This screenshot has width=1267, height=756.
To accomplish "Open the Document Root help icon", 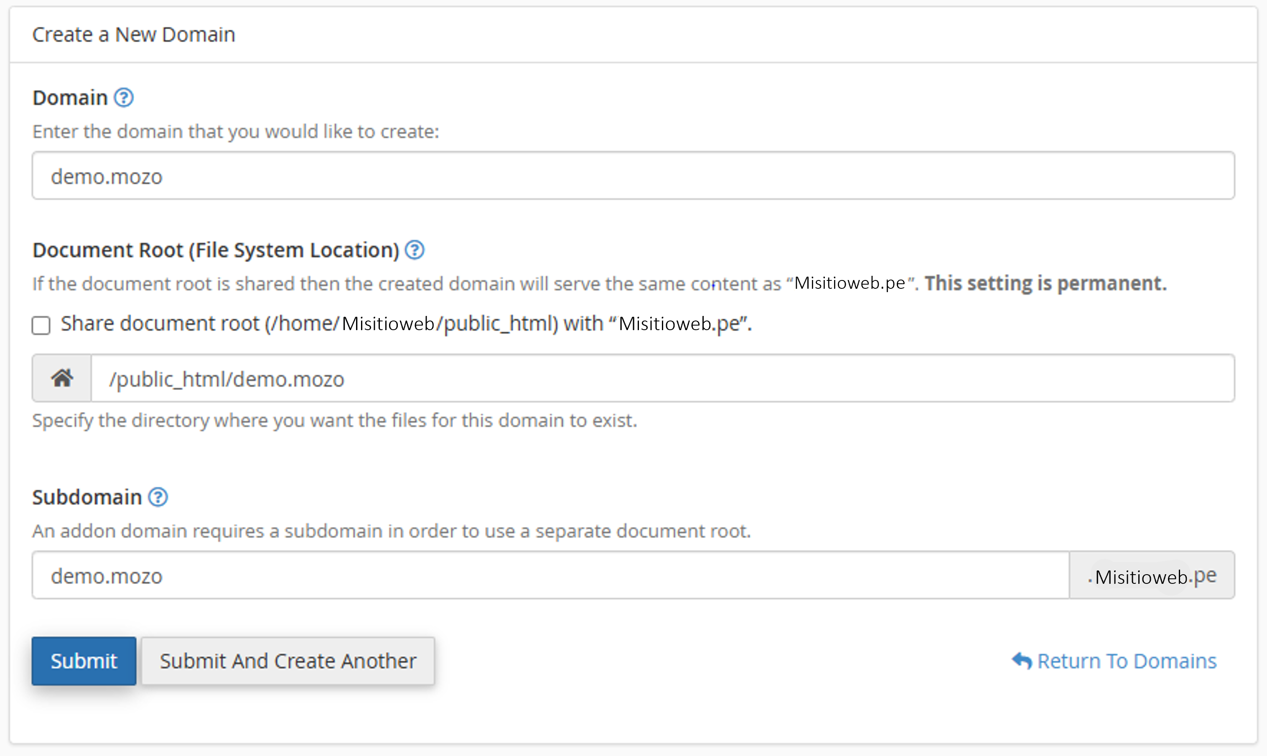I will click(414, 249).
